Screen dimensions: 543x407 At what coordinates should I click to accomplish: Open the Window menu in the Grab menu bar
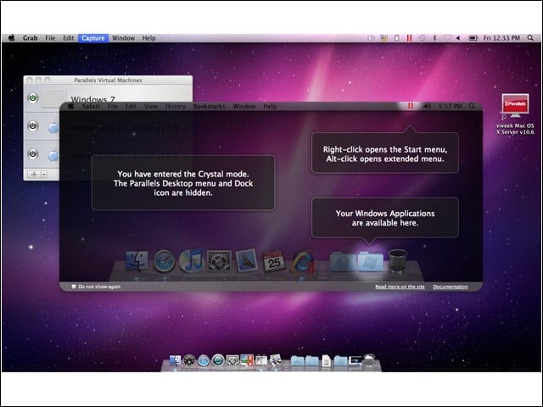[x=123, y=38]
